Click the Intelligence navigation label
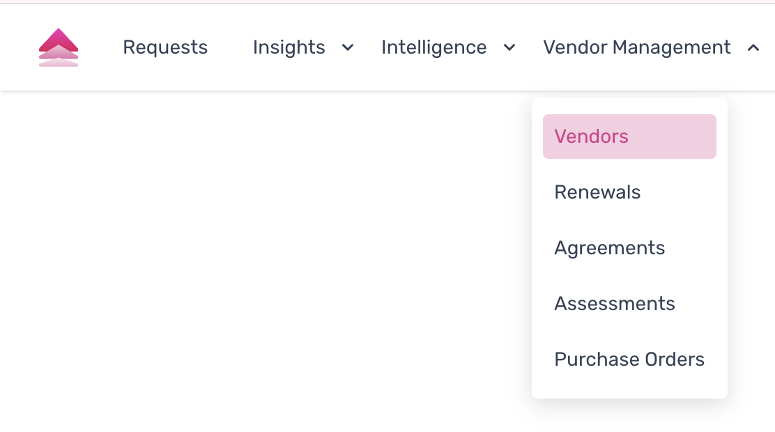The image size is (775, 432). pos(433,47)
